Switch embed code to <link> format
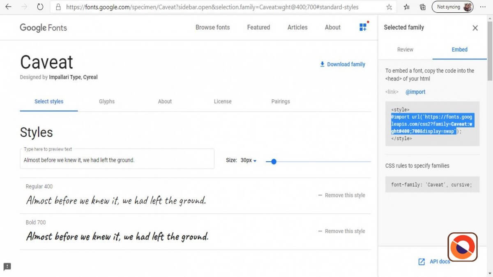This screenshot has width=493, height=277. (391, 92)
